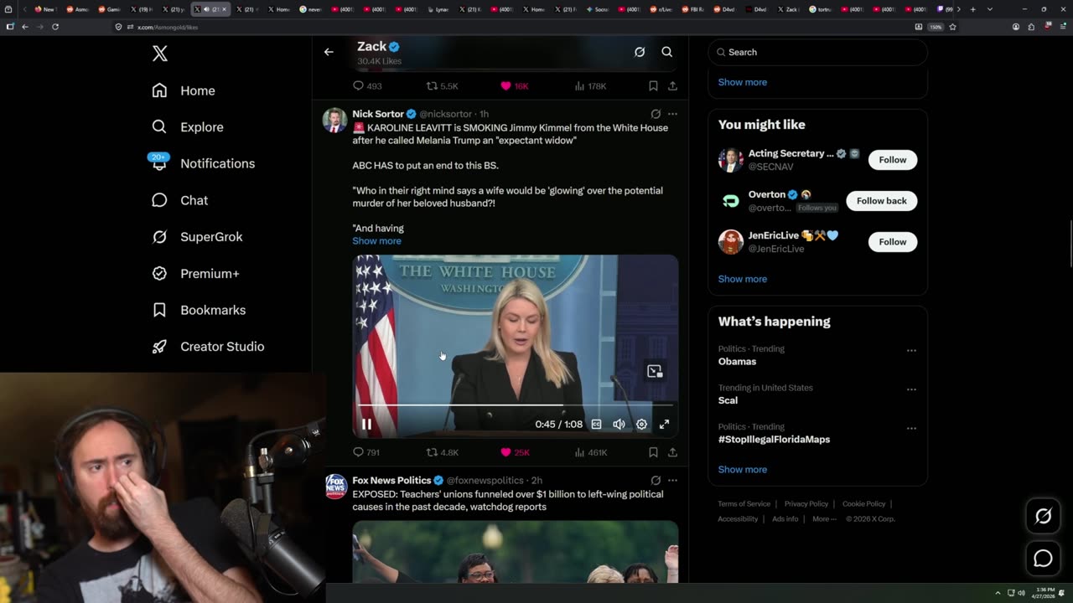Toggle bookmark on the Nick Sortor post
The height and width of the screenshot is (603, 1073).
point(653,452)
